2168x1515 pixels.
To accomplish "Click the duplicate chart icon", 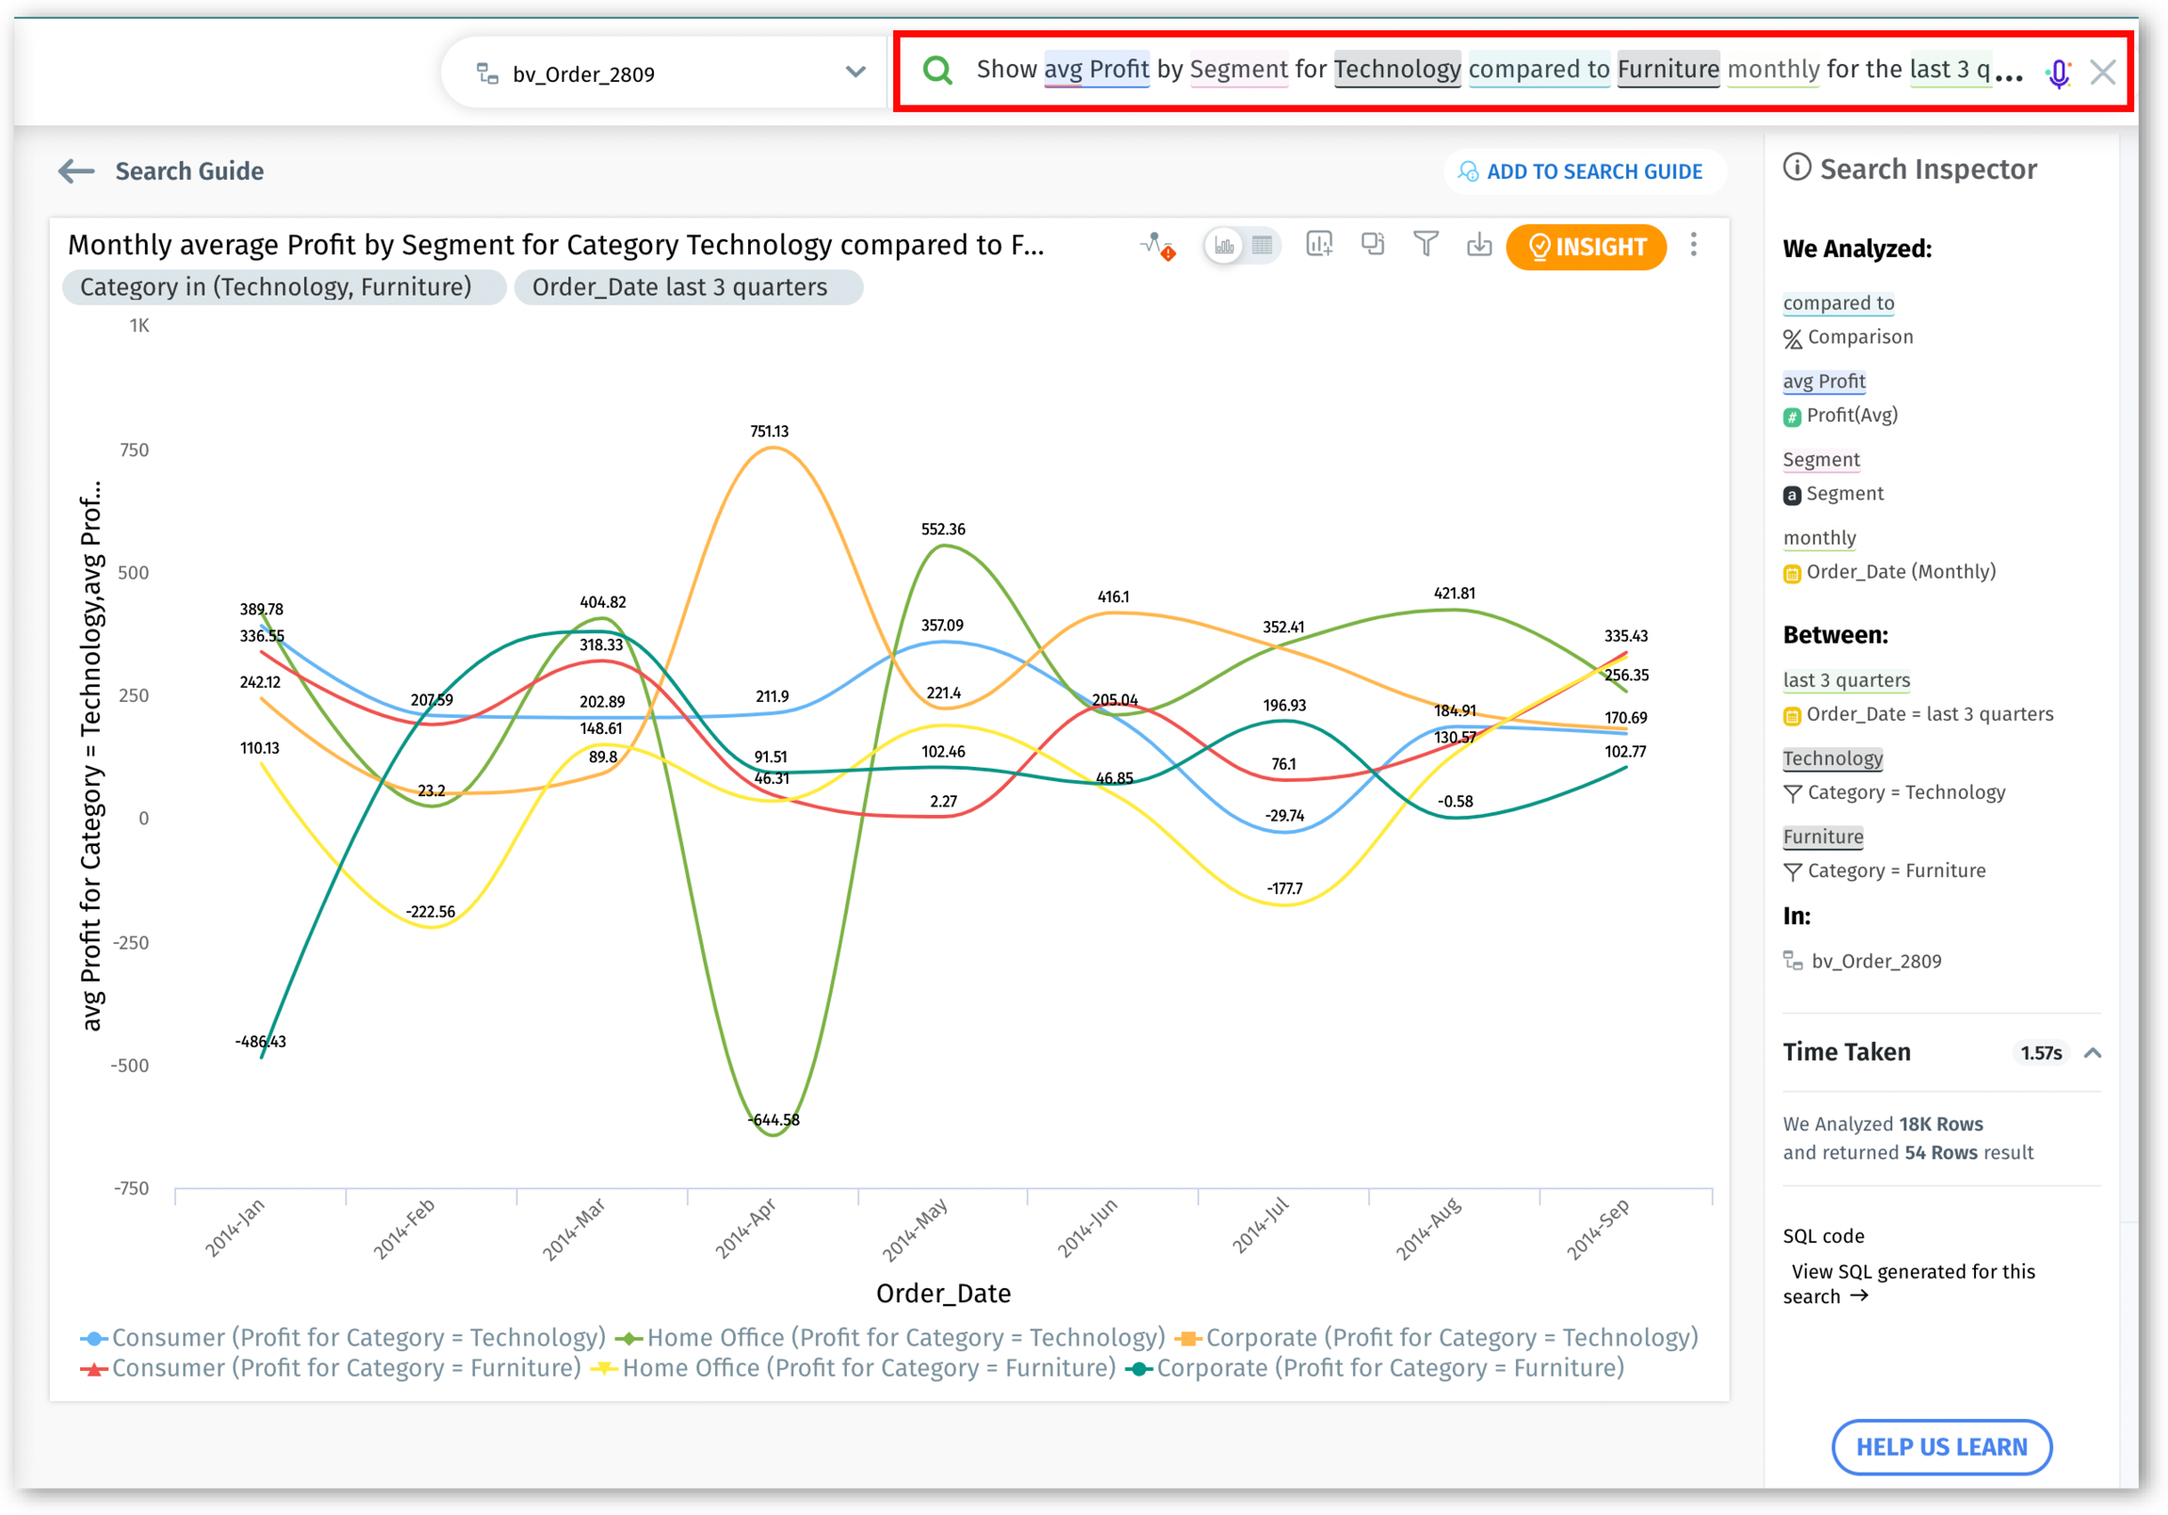I will pyautogui.click(x=1372, y=245).
